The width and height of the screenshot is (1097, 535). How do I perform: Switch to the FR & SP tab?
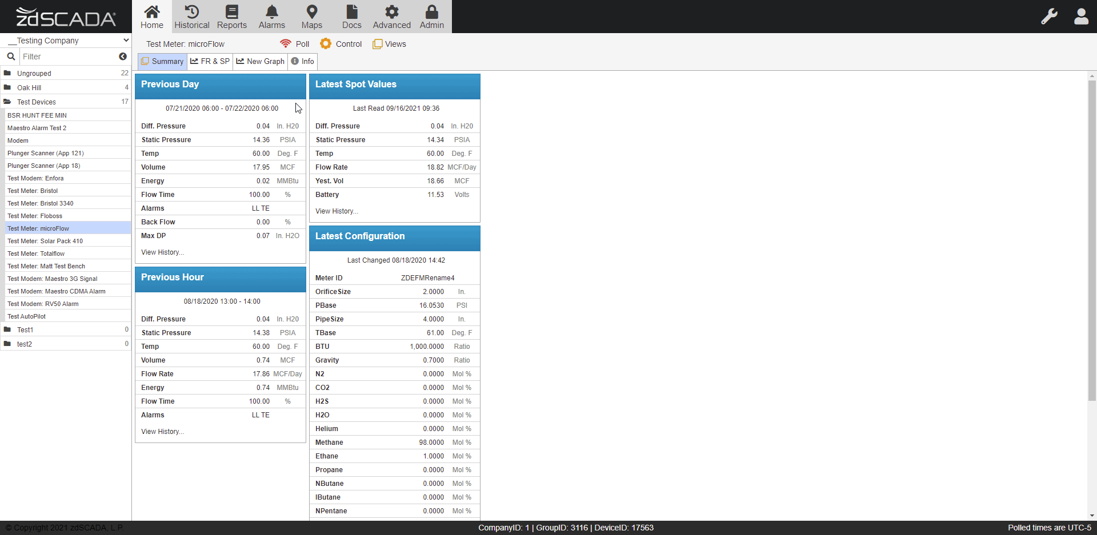click(x=210, y=61)
